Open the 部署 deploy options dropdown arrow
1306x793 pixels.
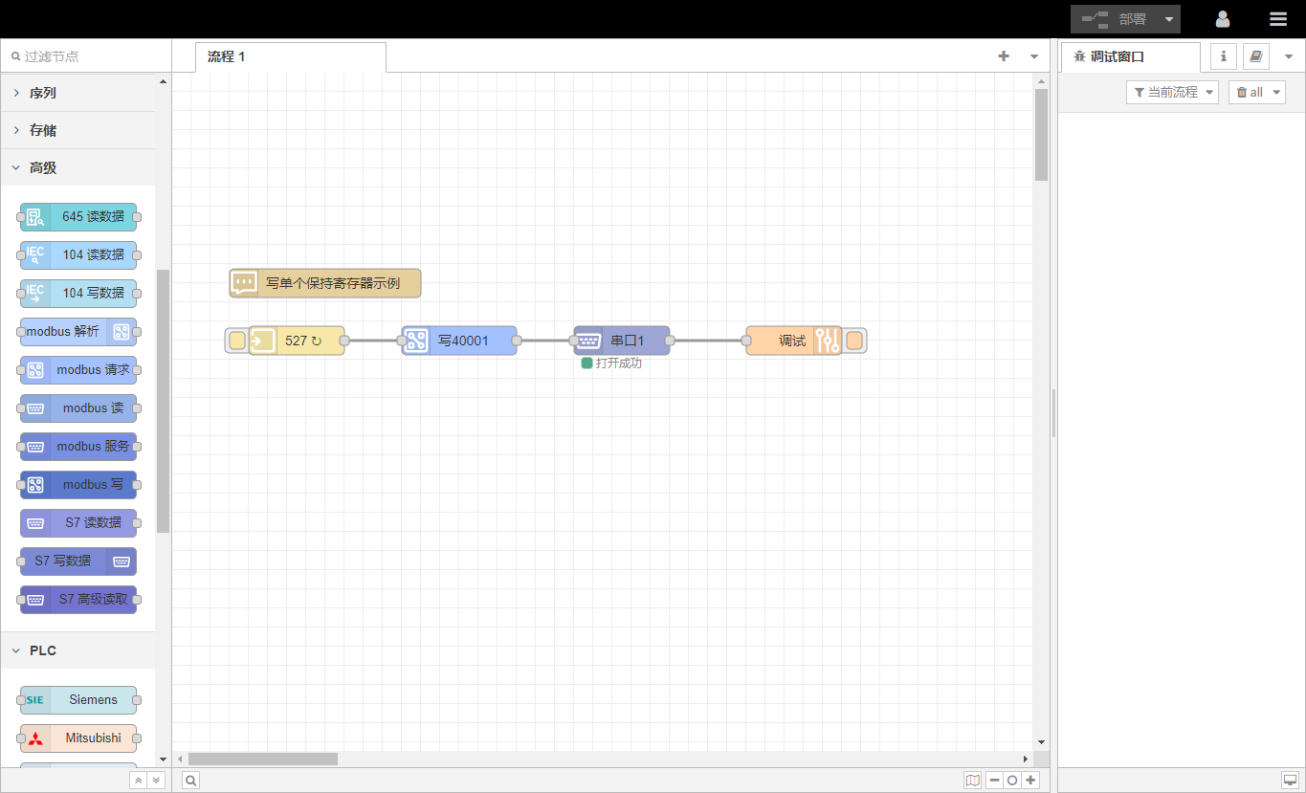[1169, 19]
